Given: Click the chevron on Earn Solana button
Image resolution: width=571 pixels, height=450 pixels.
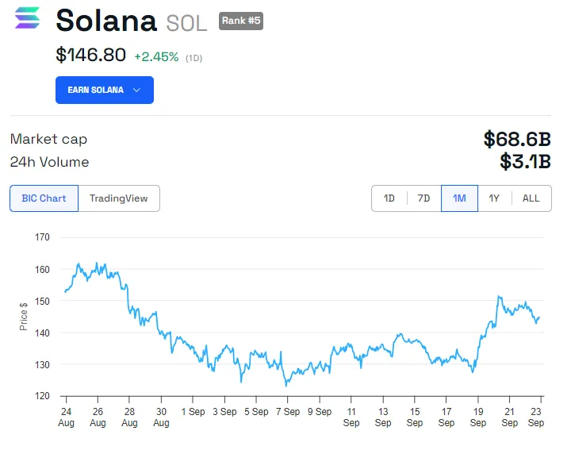Looking at the screenshot, I should pos(136,90).
